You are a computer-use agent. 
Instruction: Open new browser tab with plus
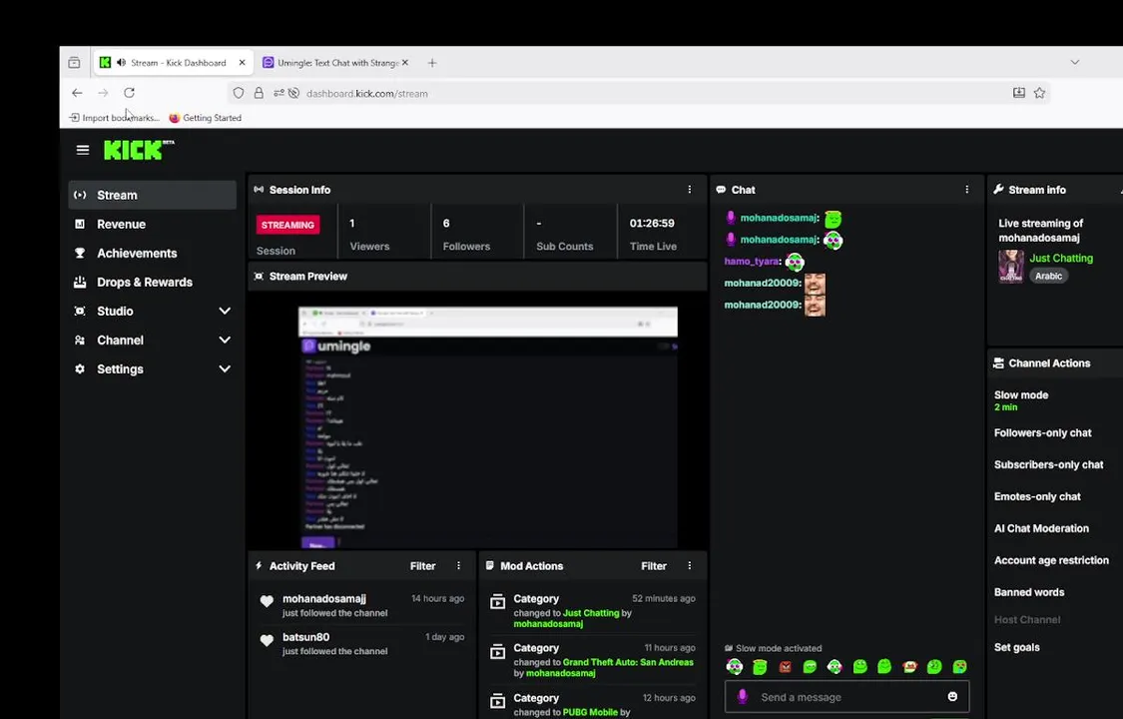pyautogui.click(x=432, y=63)
